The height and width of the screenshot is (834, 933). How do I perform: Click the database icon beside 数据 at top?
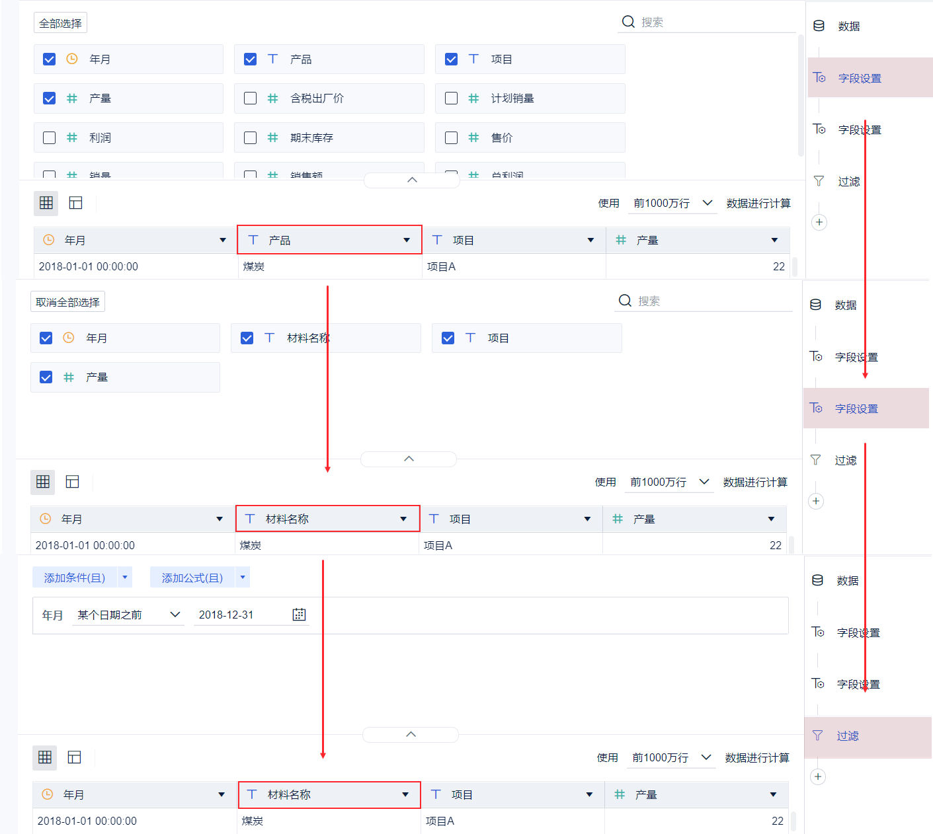click(819, 26)
